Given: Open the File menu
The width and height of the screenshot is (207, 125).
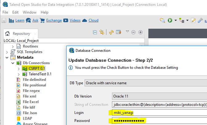Looking at the screenshot, I should point(5,12).
